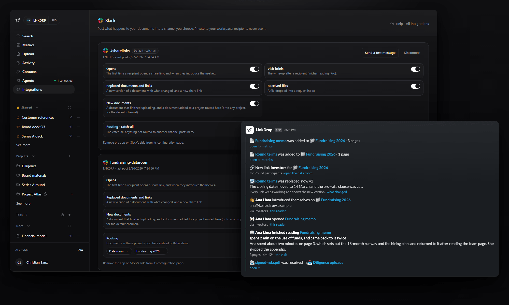509x305 pixels.
Task: Click See more under Projects
Action: 23,204
